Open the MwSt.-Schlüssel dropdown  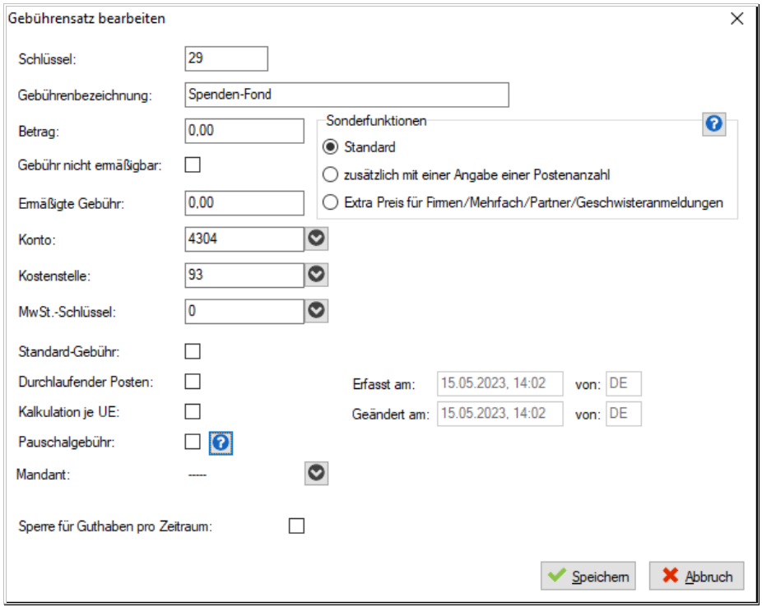pyautogui.click(x=316, y=311)
